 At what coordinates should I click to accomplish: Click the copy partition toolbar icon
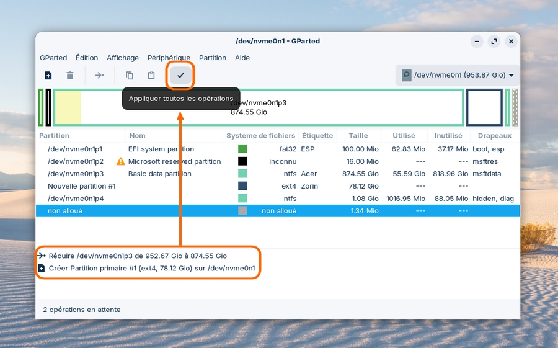click(130, 76)
